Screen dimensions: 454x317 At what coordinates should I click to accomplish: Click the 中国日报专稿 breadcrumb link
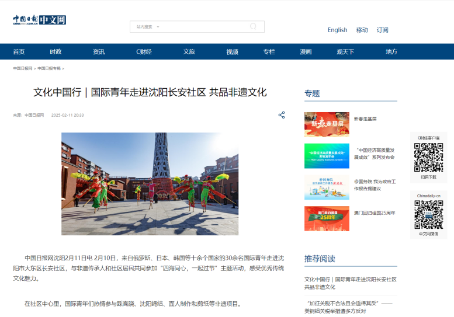pos(49,68)
